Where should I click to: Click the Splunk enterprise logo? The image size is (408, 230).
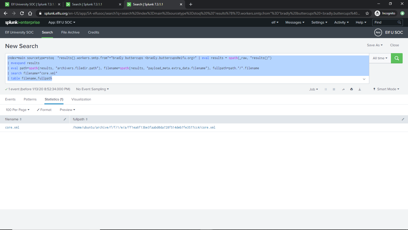pos(22,22)
